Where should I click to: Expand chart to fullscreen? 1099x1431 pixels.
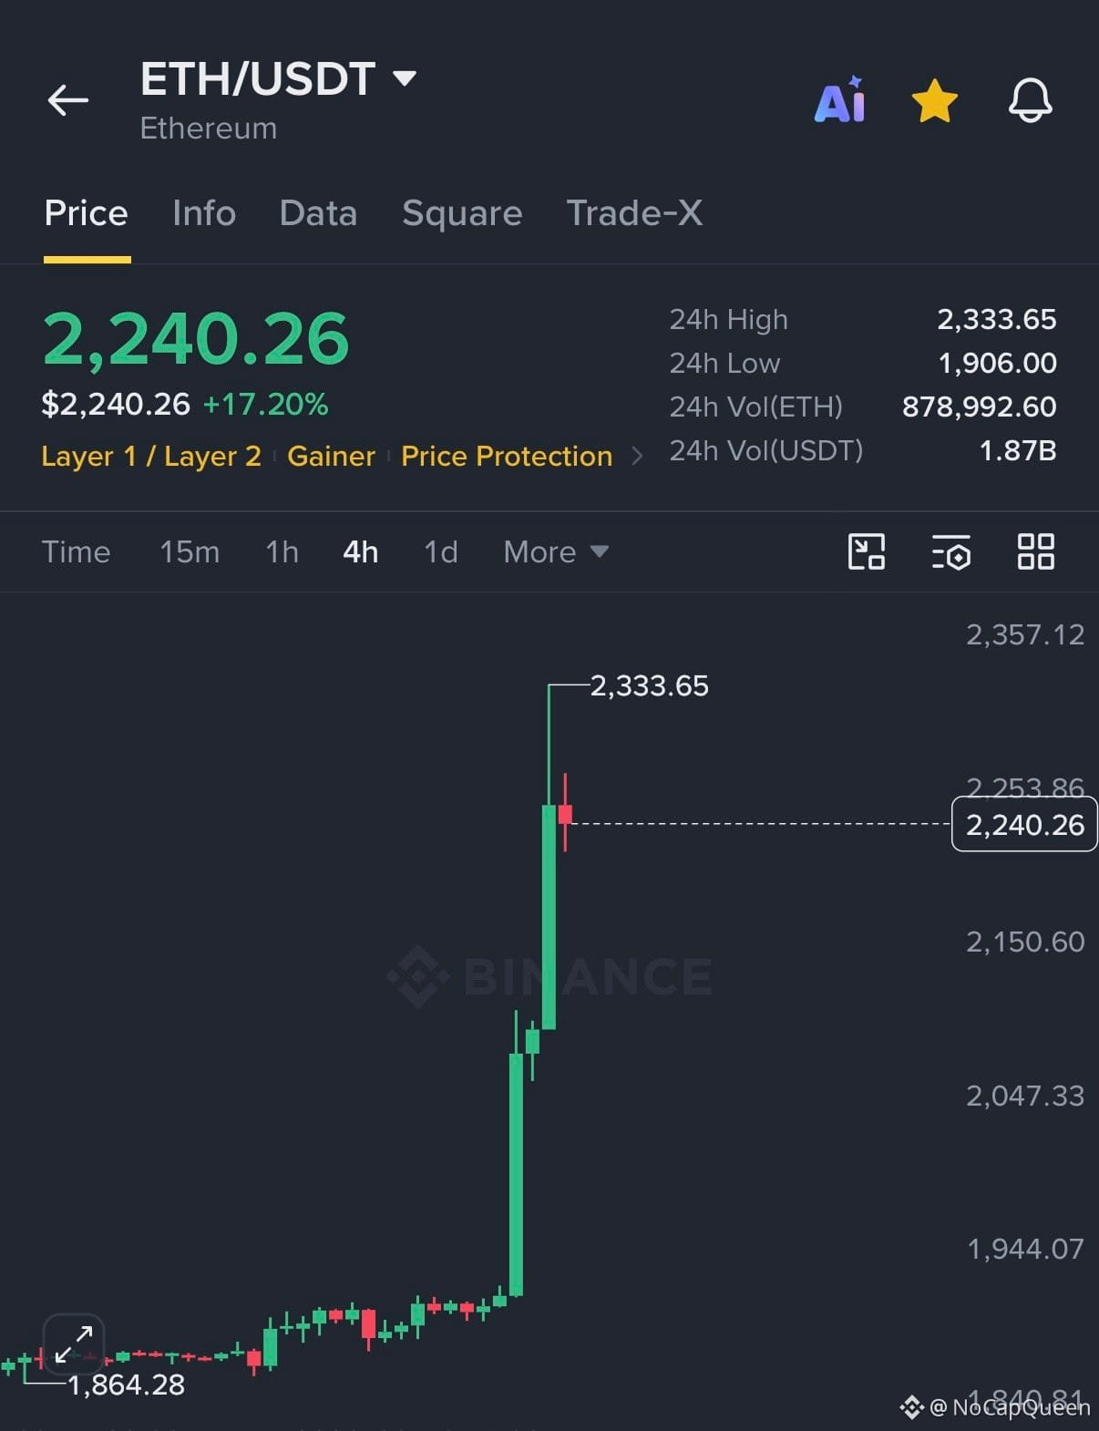(x=74, y=1343)
